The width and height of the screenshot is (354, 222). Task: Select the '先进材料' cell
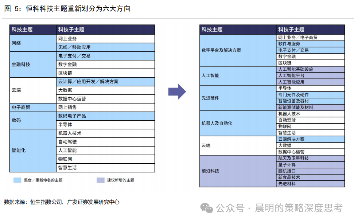coord(310,184)
